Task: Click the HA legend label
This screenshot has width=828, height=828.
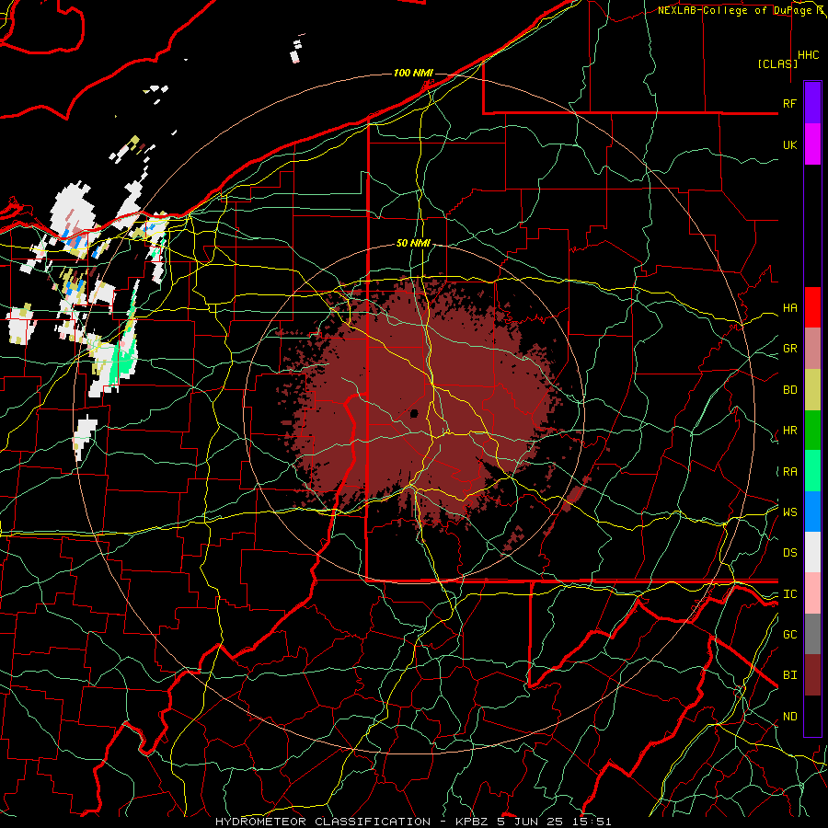Action: (789, 308)
